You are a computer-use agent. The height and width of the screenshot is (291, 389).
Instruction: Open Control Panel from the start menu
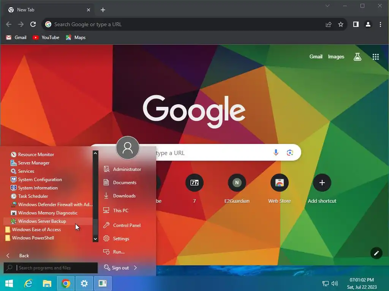click(122, 225)
